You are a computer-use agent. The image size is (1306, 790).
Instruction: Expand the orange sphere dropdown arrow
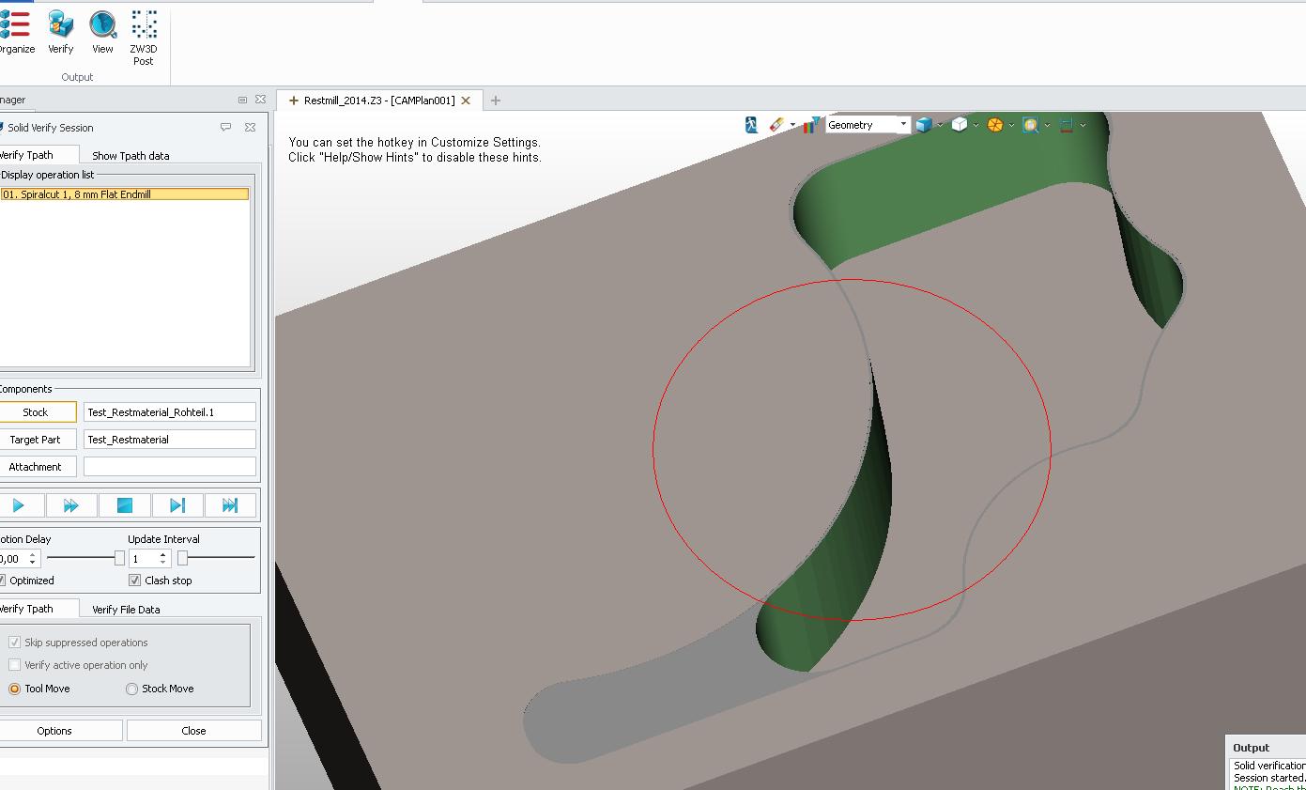[1011, 125]
